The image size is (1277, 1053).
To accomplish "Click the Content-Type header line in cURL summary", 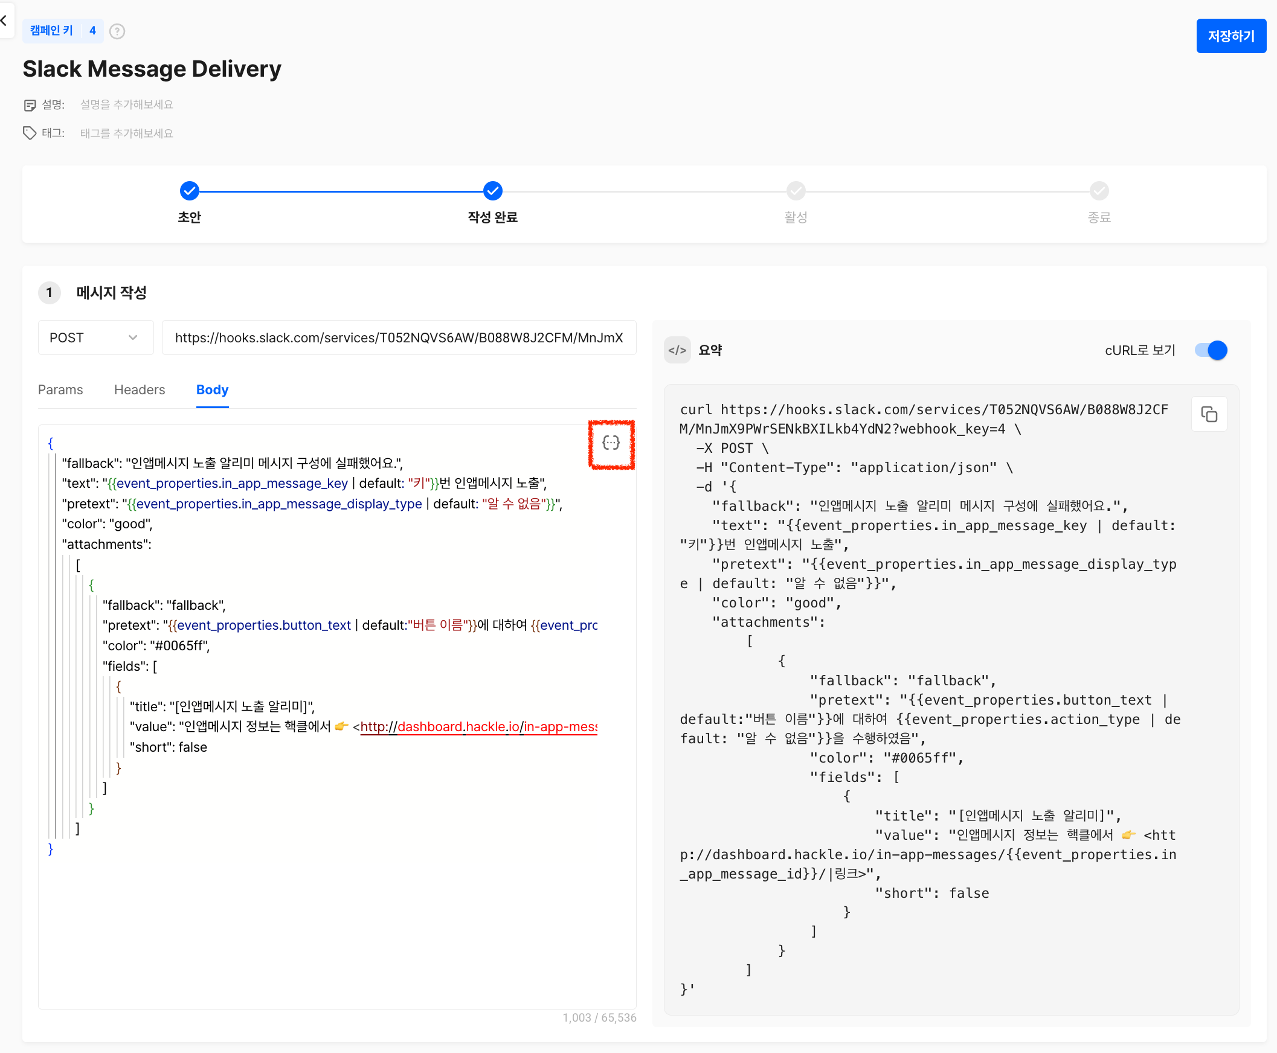I will click(854, 468).
